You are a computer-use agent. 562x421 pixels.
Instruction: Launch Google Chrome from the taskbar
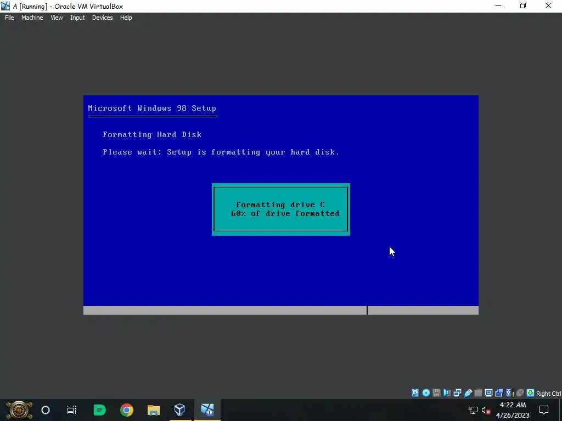click(127, 410)
